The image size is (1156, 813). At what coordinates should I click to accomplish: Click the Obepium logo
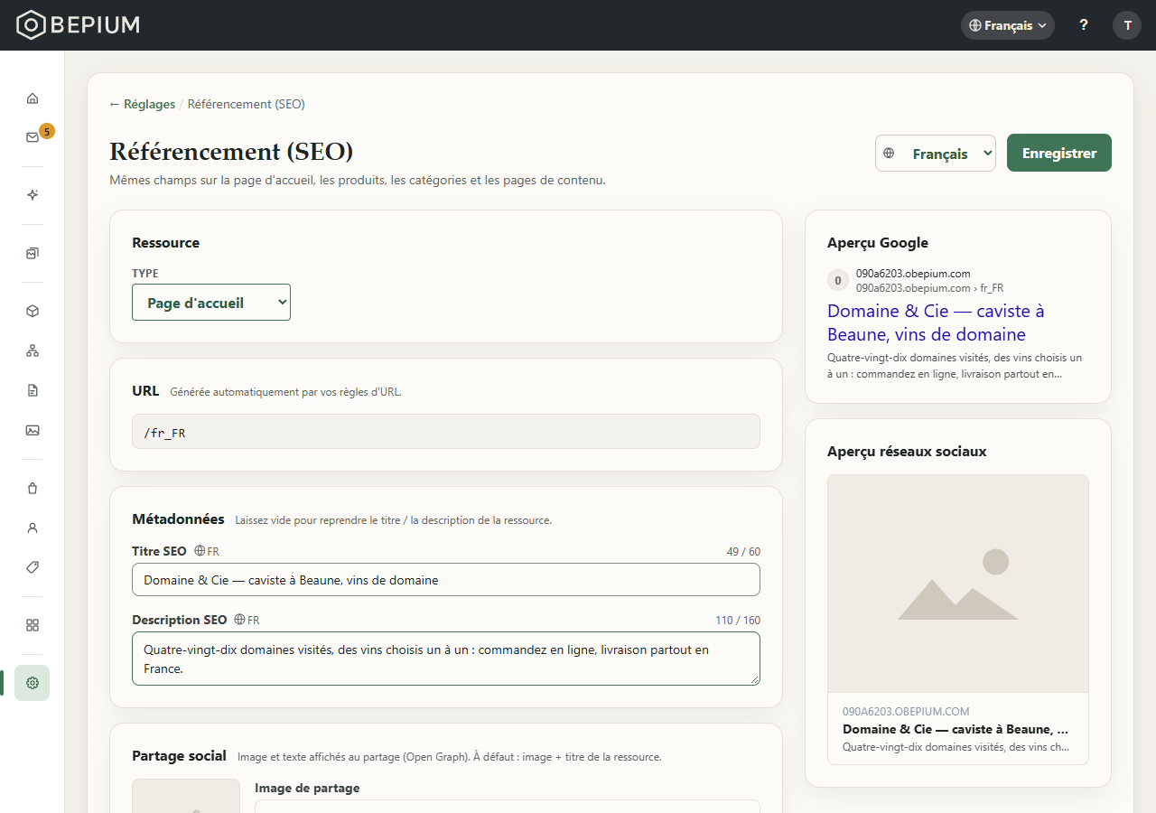coord(79,25)
